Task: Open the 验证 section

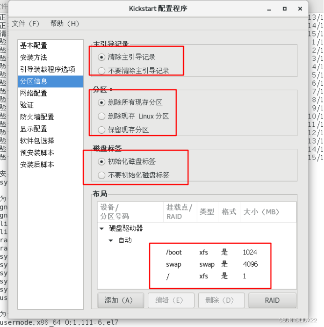Action: pyautogui.click(x=50, y=105)
